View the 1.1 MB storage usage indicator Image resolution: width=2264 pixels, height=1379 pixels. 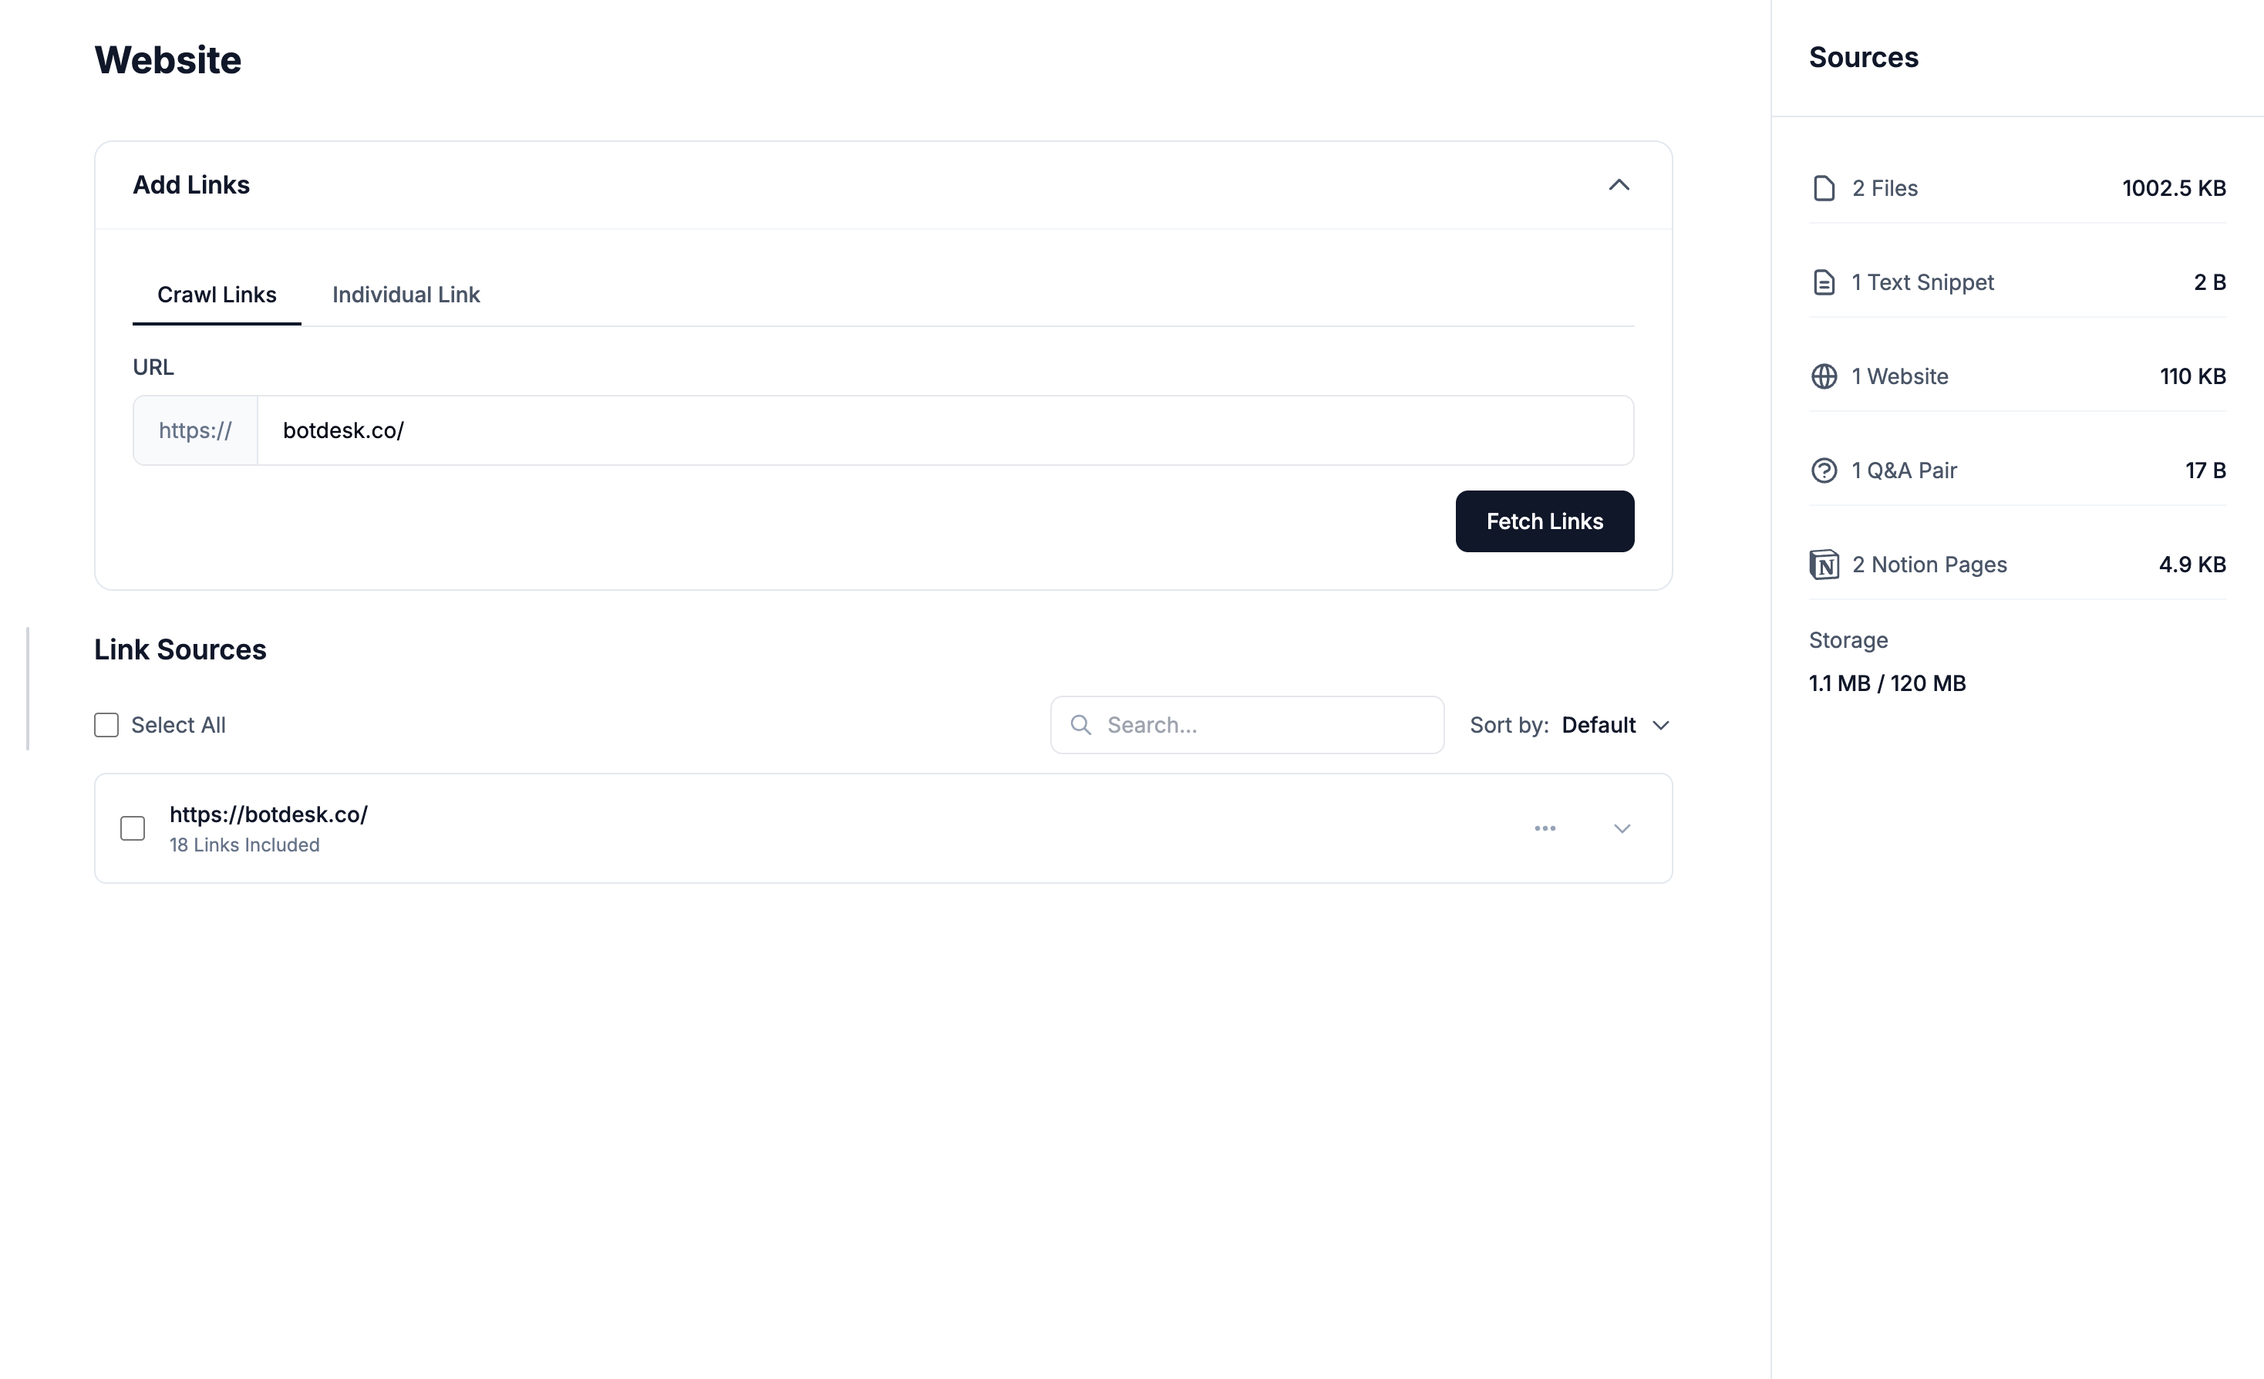[x=1886, y=683]
